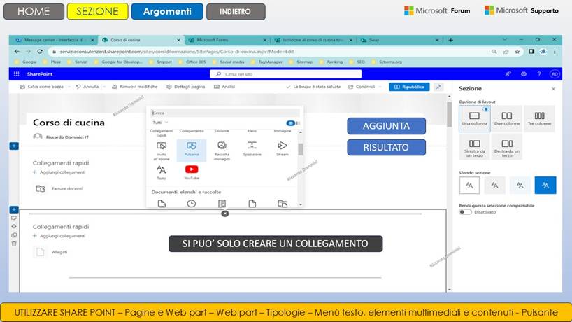Open the SharePoint help question mark
The width and height of the screenshot is (572, 322).
coord(539,74)
